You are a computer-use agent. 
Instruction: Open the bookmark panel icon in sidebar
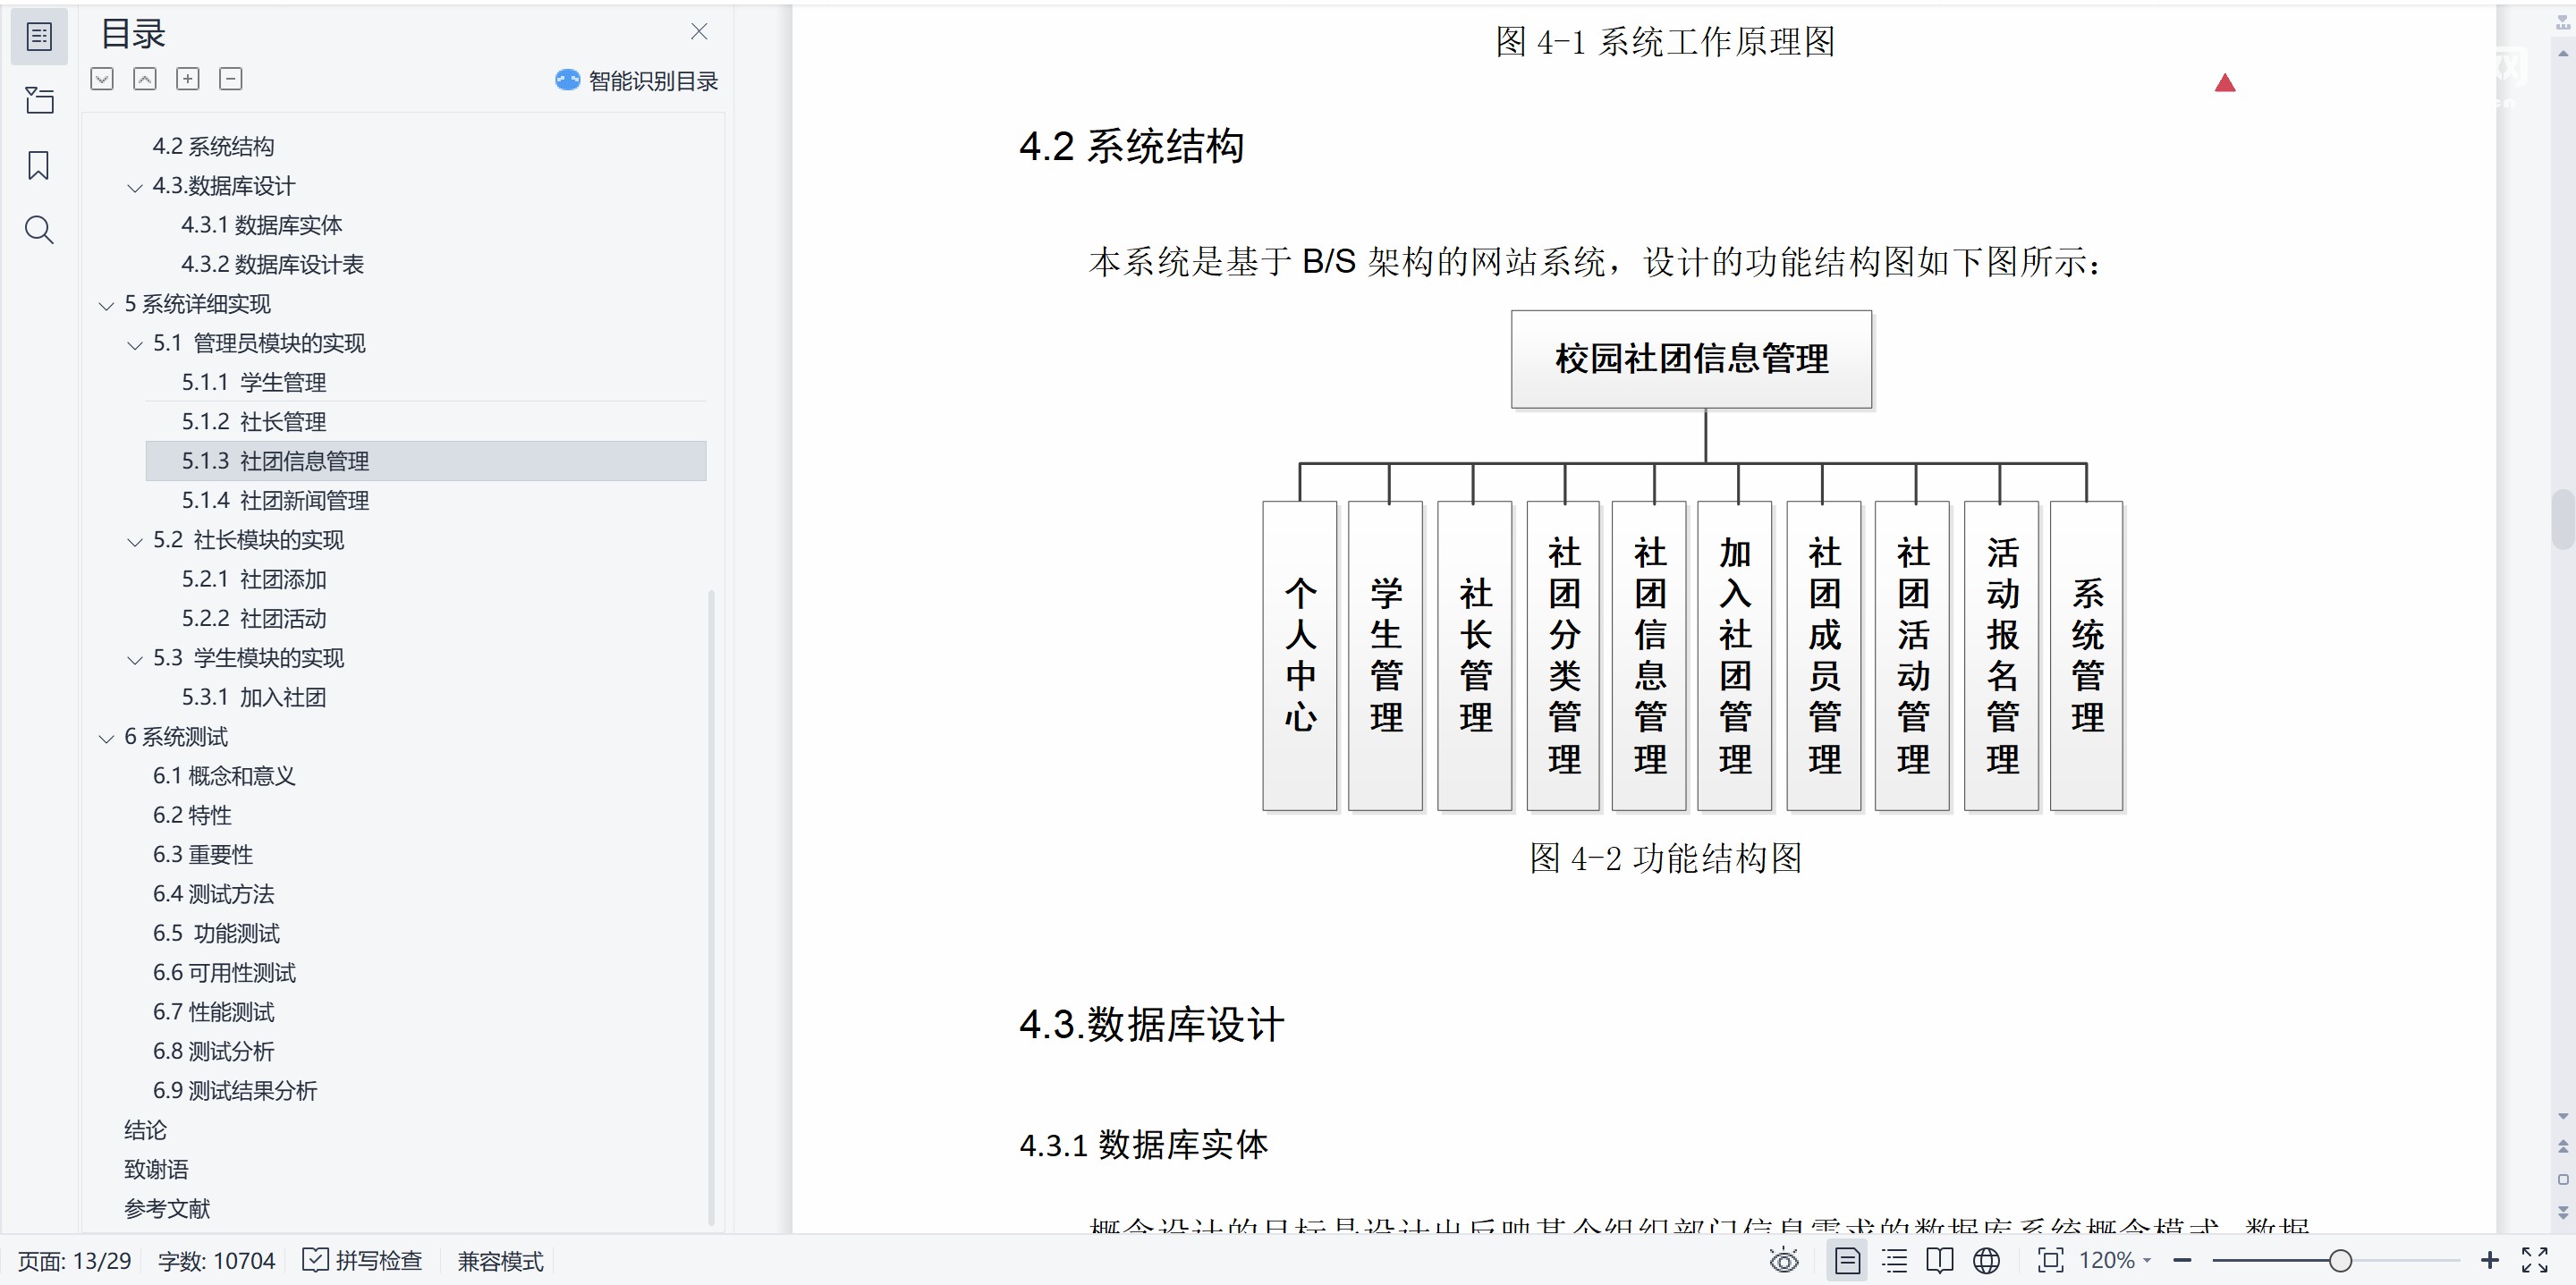38,165
